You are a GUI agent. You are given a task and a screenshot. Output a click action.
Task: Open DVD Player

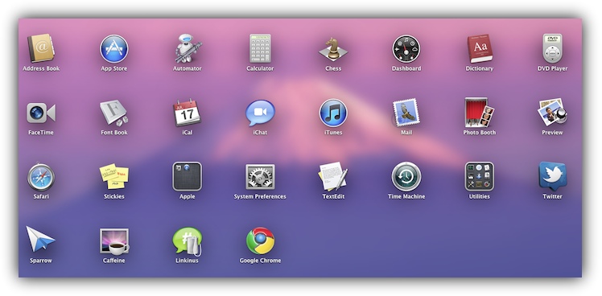point(552,48)
